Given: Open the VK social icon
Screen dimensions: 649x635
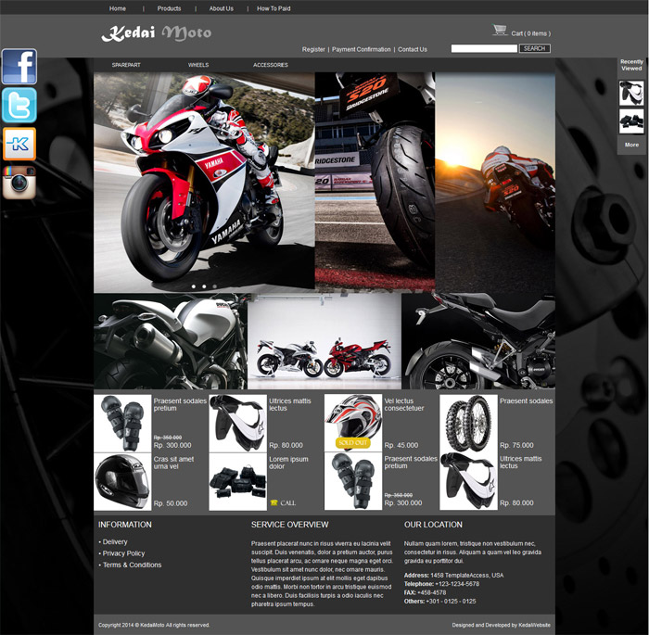Looking at the screenshot, I should click(19, 144).
